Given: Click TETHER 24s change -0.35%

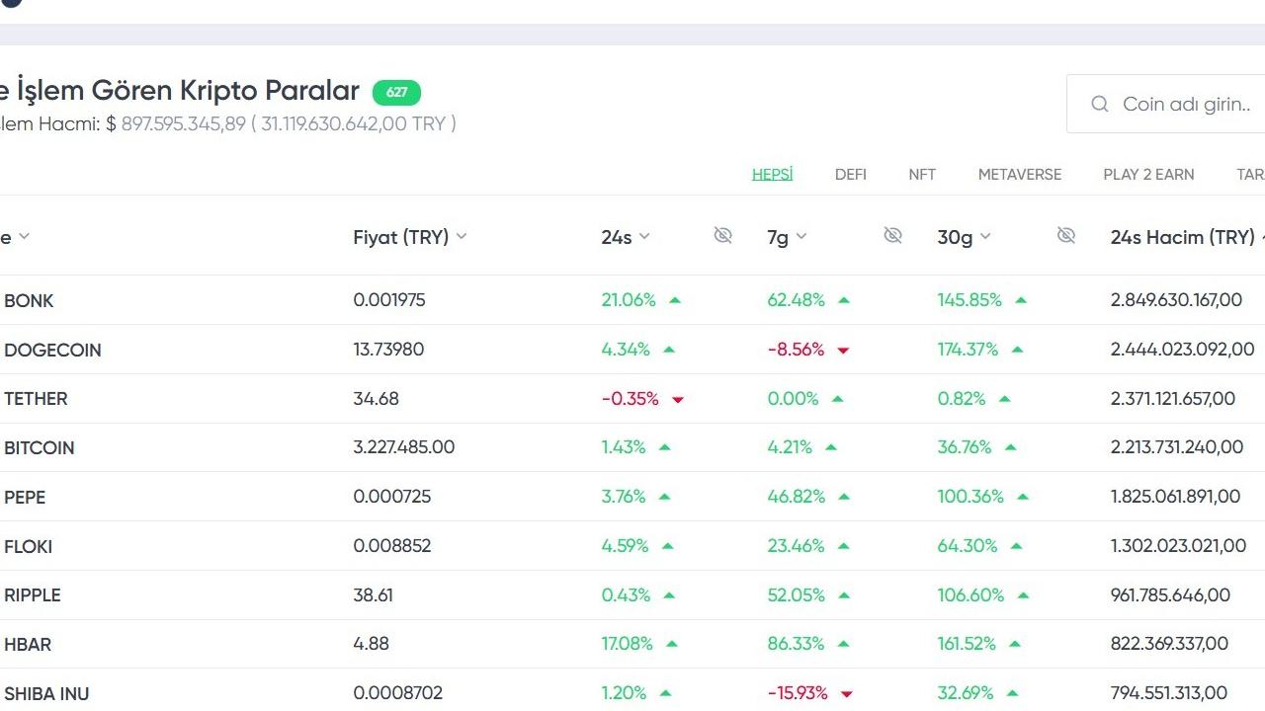Looking at the screenshot, I should (x=630, y=399).
